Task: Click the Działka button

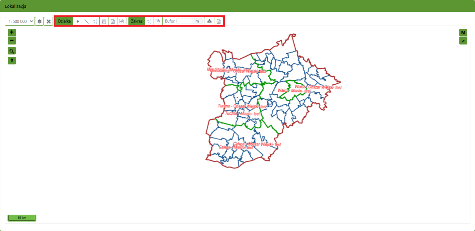Action: pyautogui.click(x=64, y=21)
